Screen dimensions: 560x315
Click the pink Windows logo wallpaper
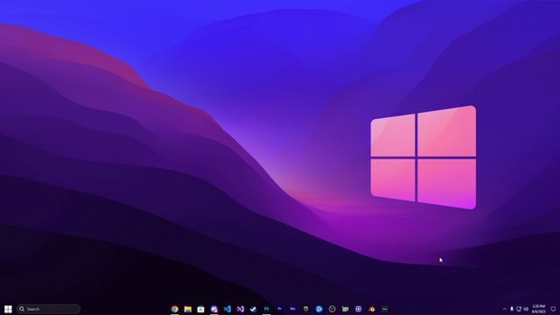(423, 157)
